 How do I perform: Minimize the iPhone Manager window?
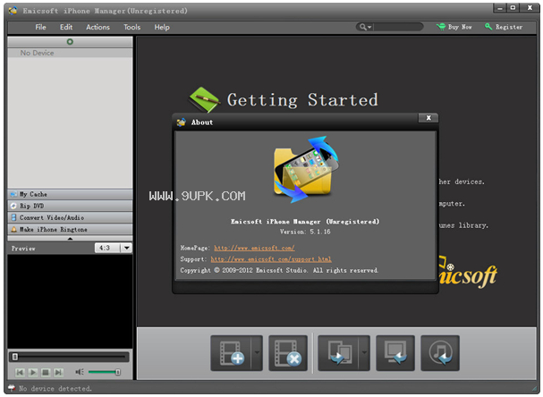pos(500,8)
